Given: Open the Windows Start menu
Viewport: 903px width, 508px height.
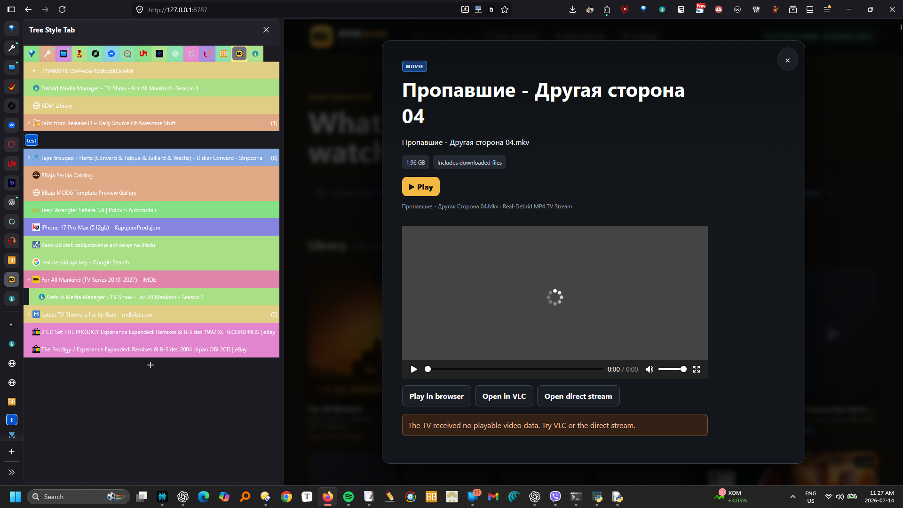Looking at the screenshot, I should pyautogui.click(x=15, y=497).
